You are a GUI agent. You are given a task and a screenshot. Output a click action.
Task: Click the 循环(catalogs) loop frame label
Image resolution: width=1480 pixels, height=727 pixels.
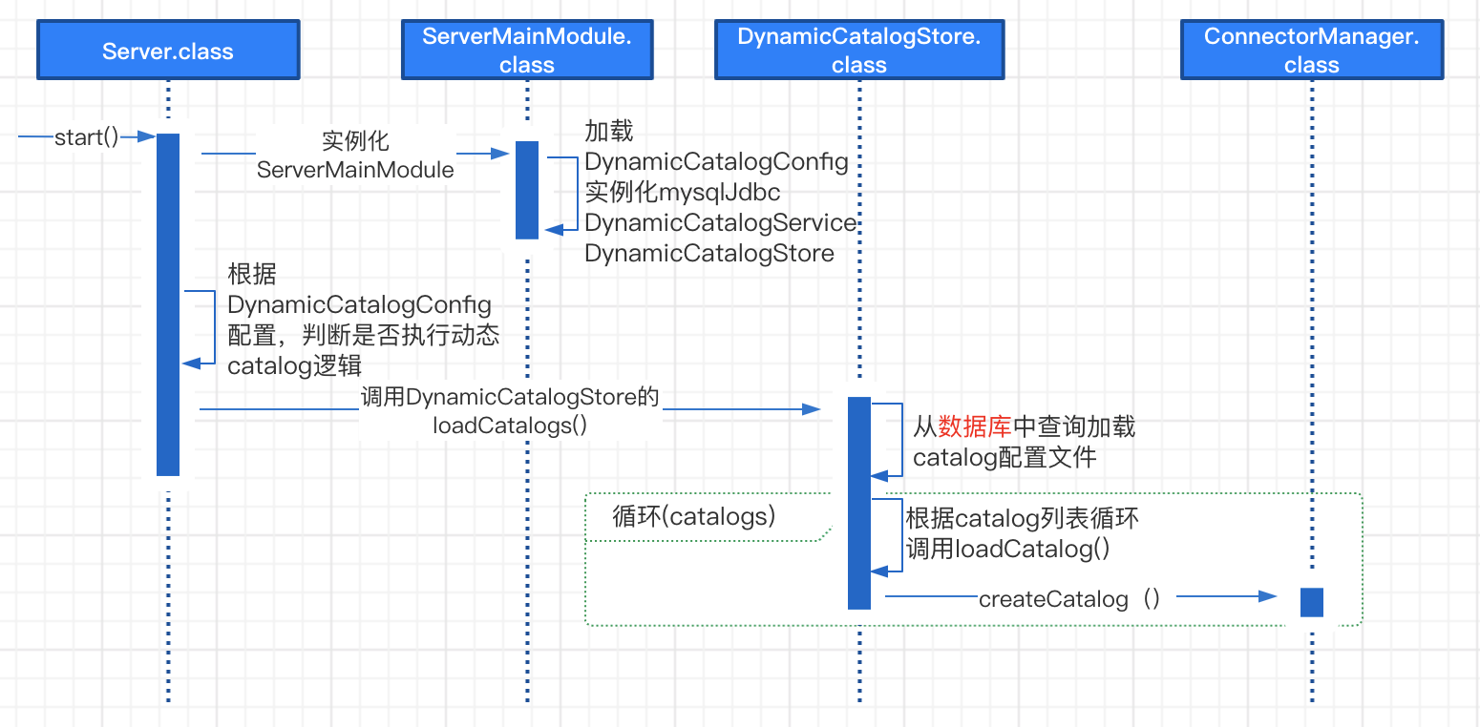(693, 517)
